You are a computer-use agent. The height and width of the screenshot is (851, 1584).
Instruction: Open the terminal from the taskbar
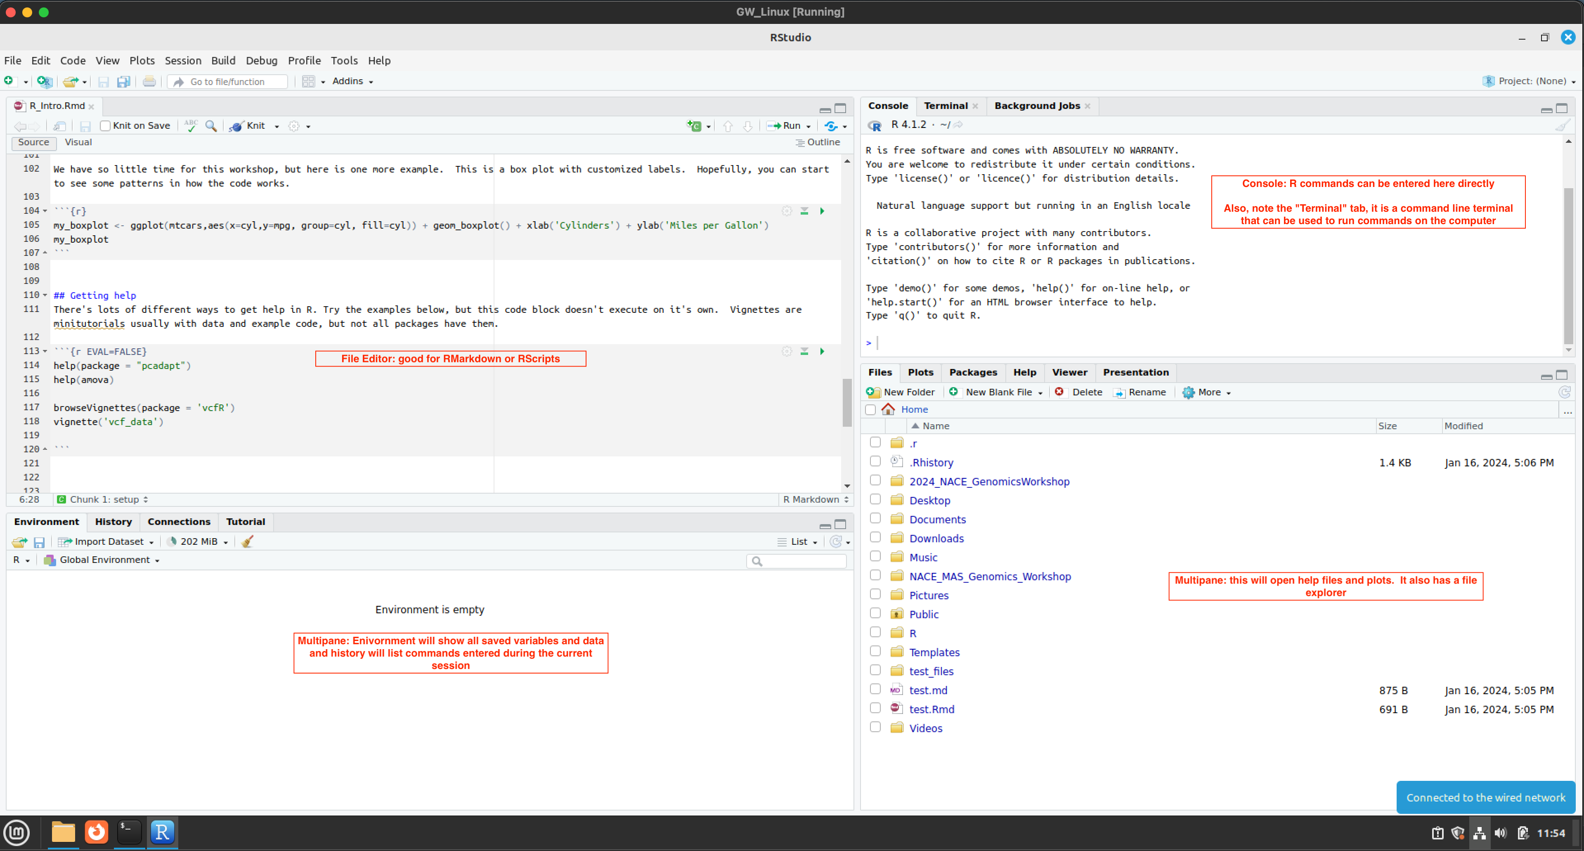pos(129,832)
